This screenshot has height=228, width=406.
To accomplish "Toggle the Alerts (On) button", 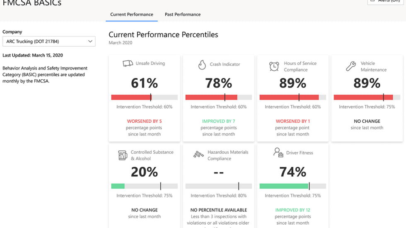I will tap(386, 1).
